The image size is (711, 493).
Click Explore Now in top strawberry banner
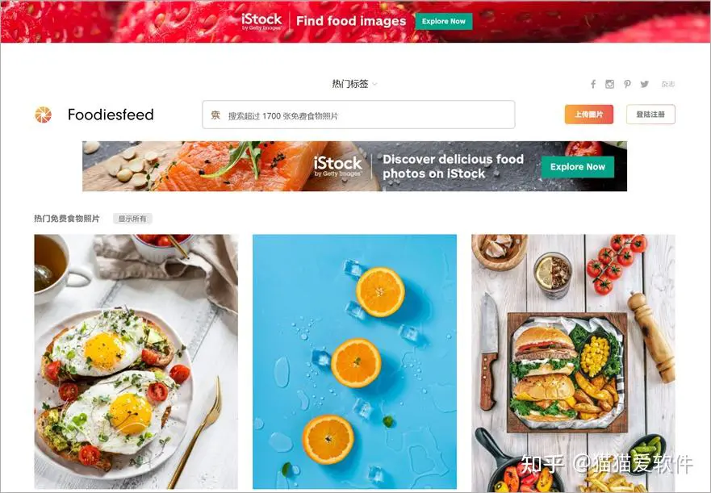point(444,21)
